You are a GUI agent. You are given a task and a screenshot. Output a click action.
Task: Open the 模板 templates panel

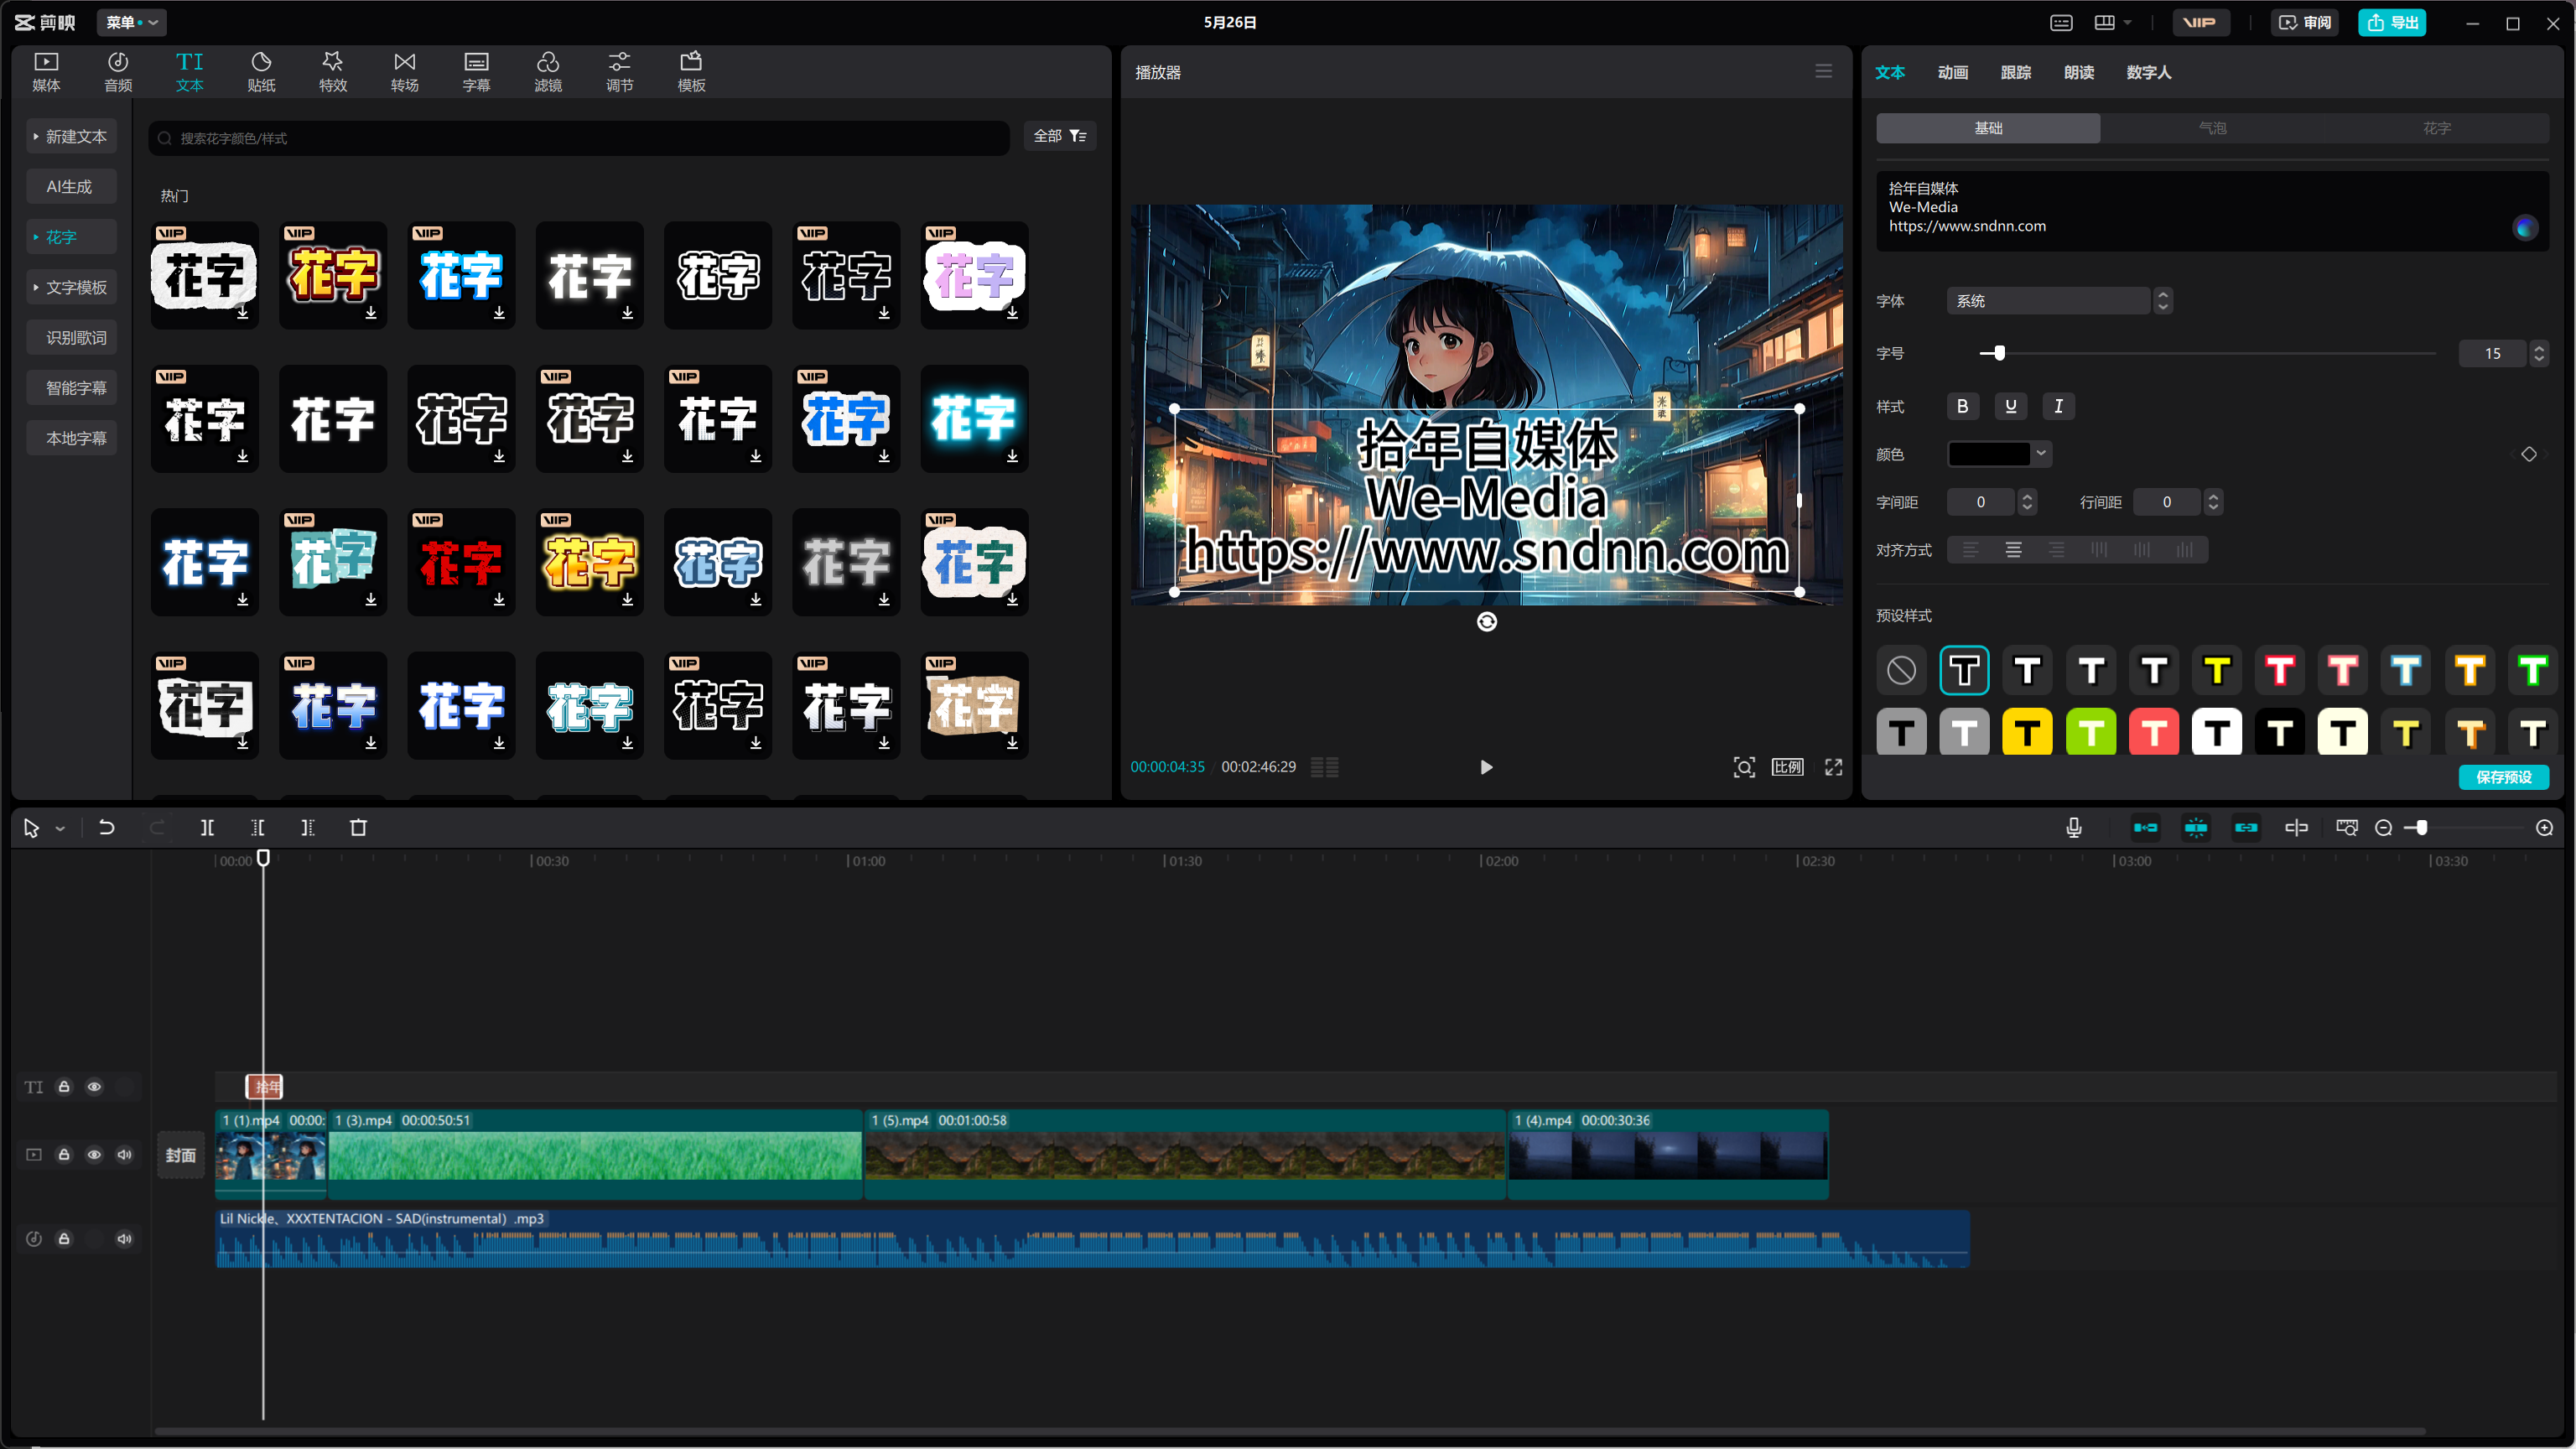point(691,72)
